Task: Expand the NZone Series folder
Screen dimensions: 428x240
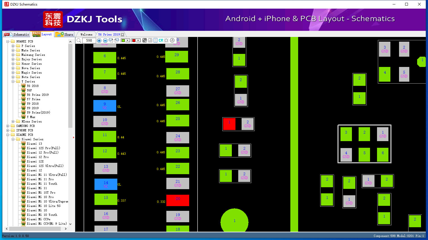Action: [13, 121]
